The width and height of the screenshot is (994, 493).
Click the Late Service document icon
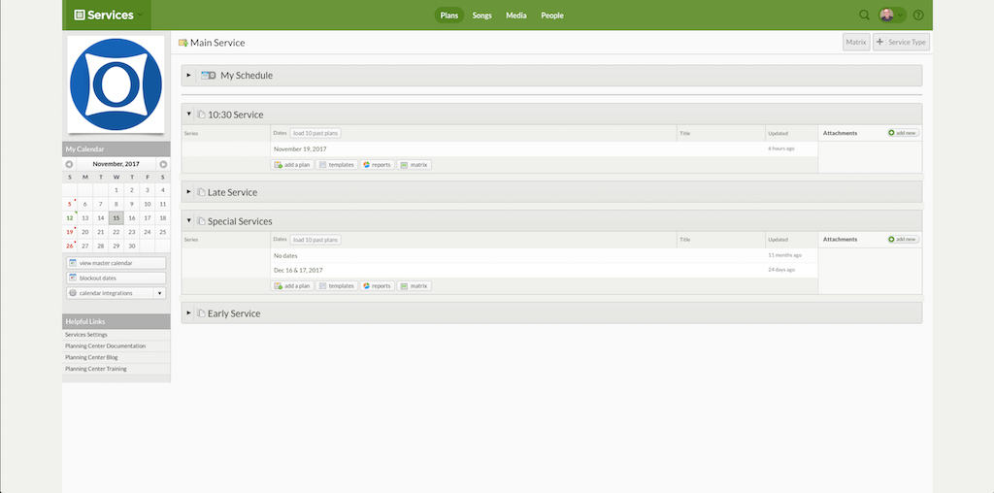201,192
